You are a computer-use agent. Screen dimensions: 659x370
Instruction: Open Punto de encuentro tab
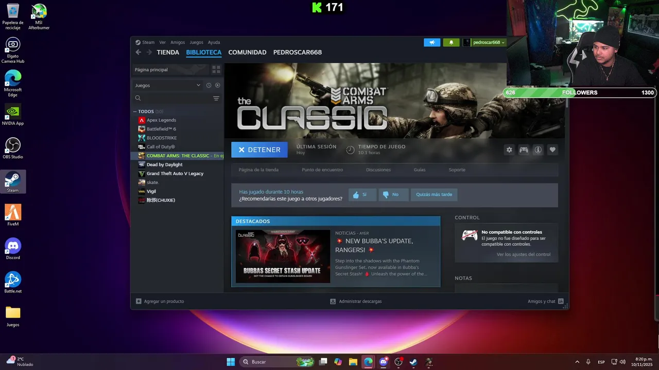(x=322, y=170)
